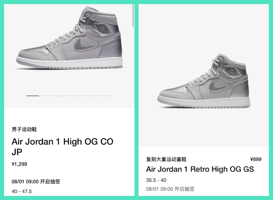Open the Air Jordan 1 Retro High OG GS shoe image
Image resolution: width=273 pixels, height=200 pixels.
coord(204,81)
